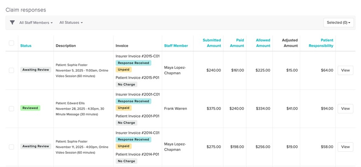
Task: Sort by the Status column header
Action: pos(26,45)
